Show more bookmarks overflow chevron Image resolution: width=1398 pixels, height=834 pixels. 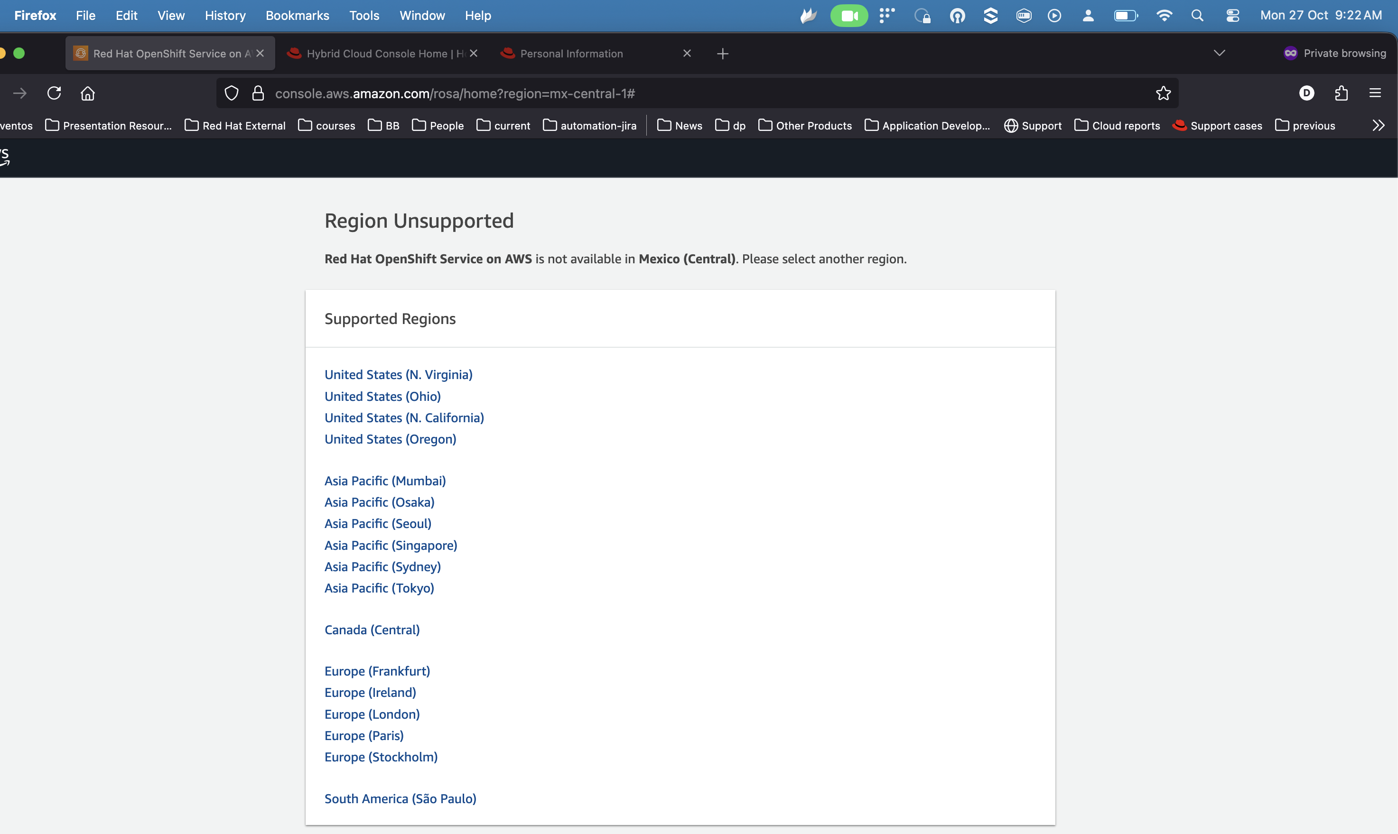coord(1378,125)
